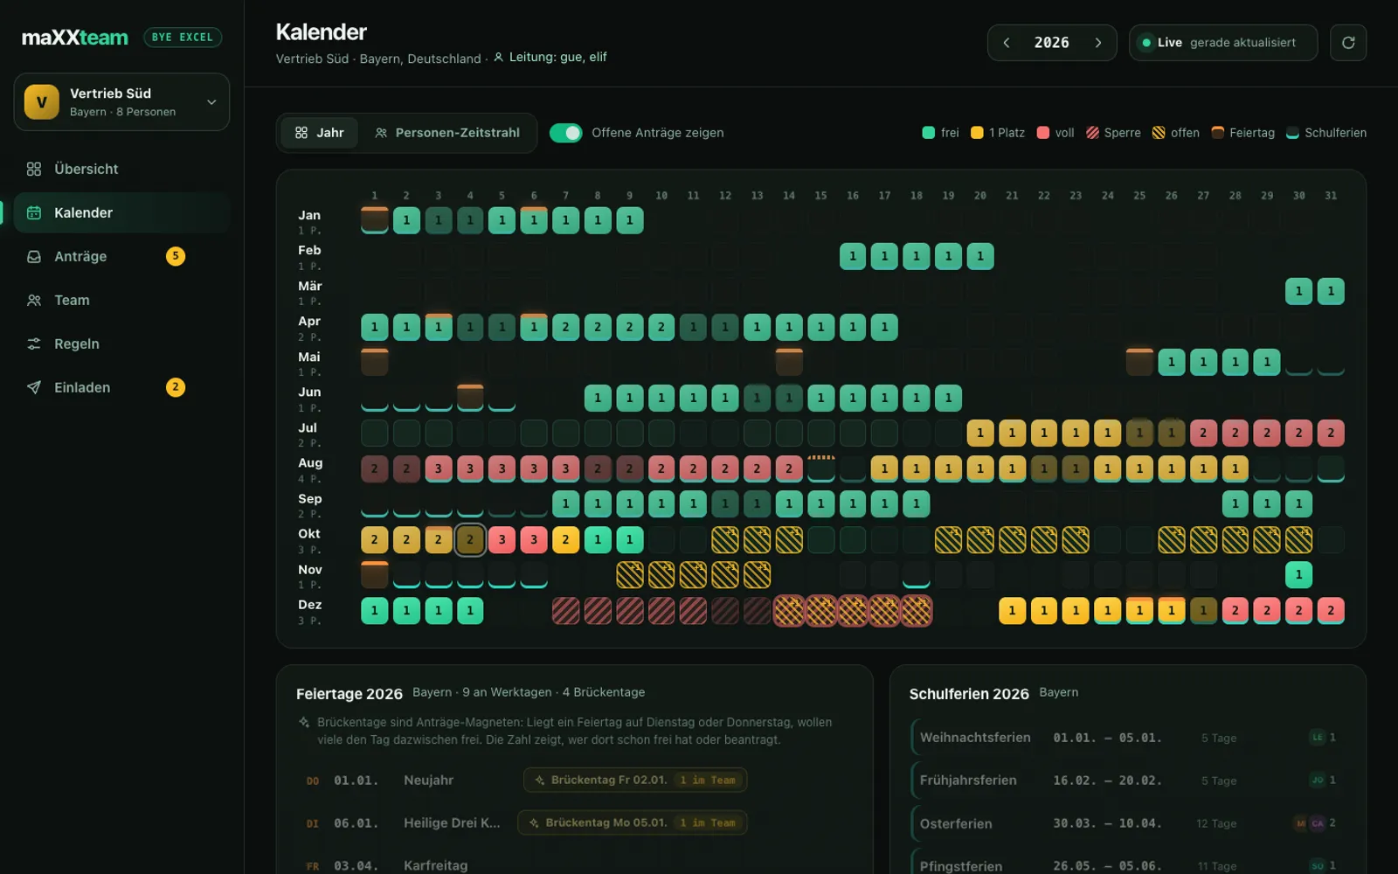Click the person icon beside Leitung
This screenshot has width=1398, height=874.
tap(499, 58)
